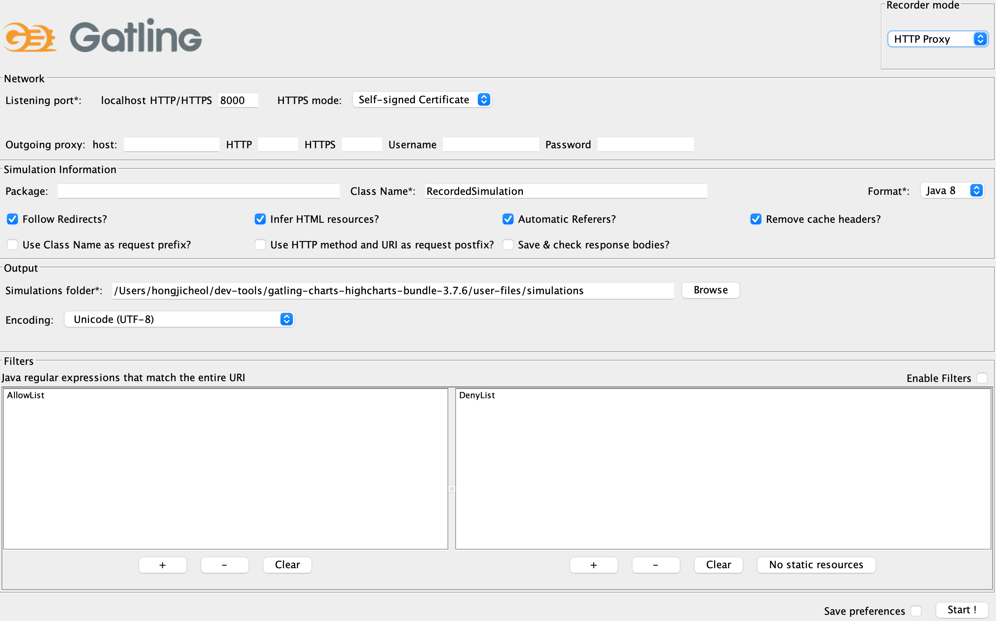
Task: Enable Use Class Name as request prefix
Action: tap(12, 245)
